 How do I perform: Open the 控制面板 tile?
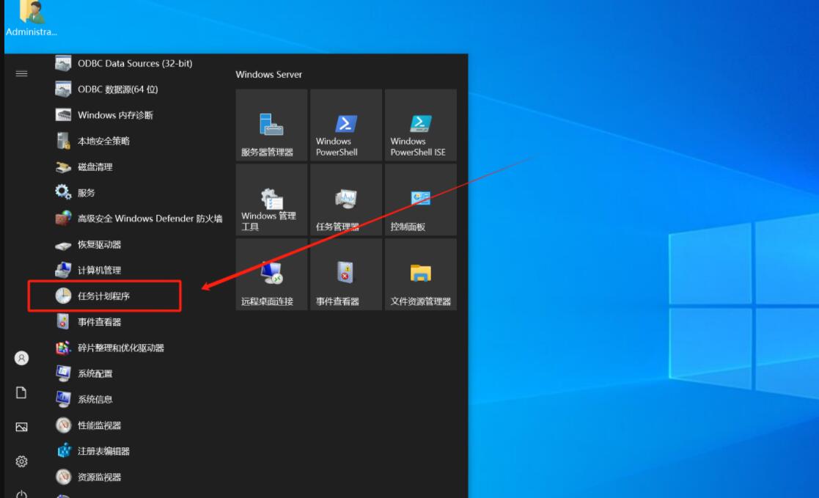(x=420, y=199)
